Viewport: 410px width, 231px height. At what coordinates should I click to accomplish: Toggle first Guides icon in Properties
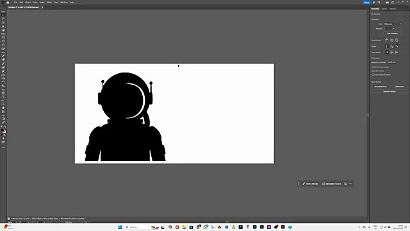(387, 46)
